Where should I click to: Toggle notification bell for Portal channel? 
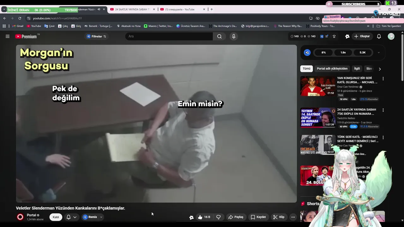point(71,217)
